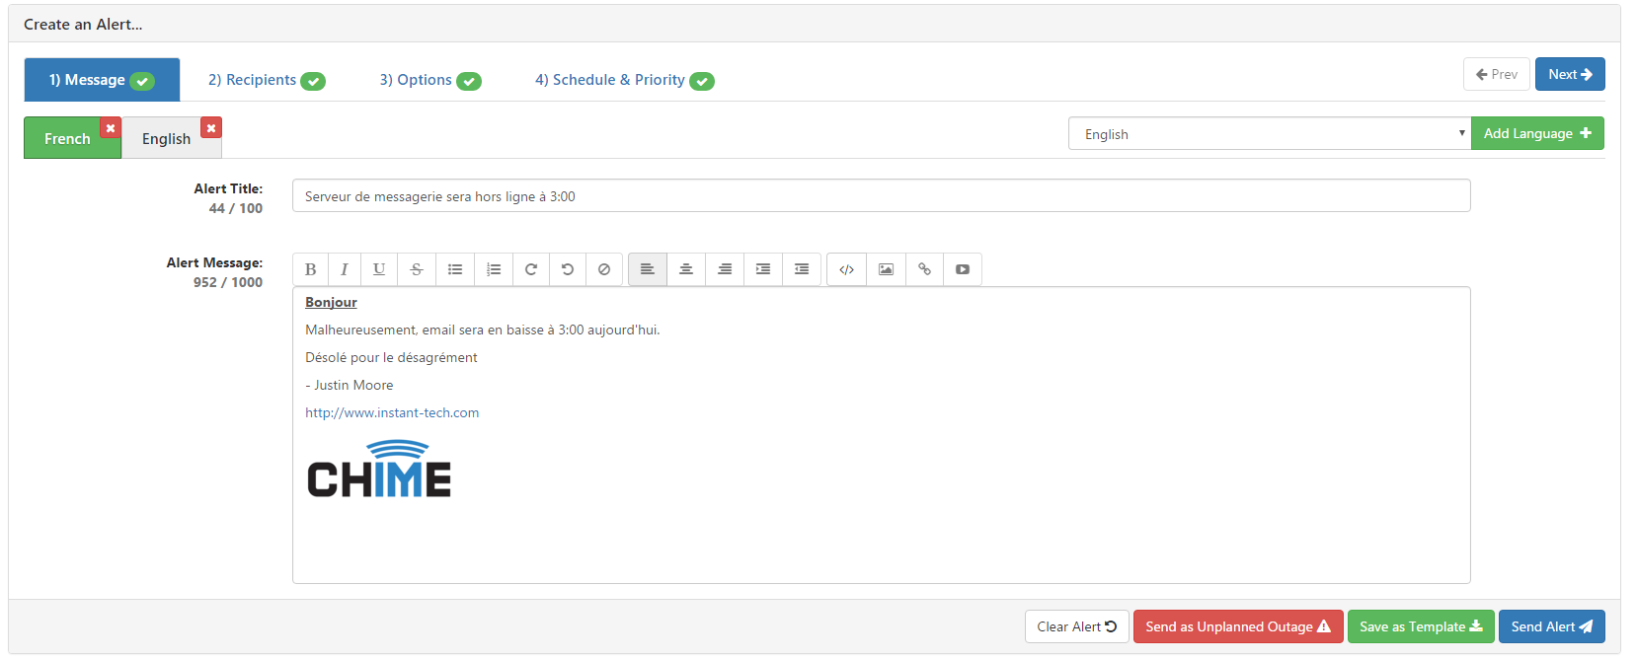Click the Bonjour heading text
The height and width of the screenshot is (660, 1637).
[x=331, y=302]
